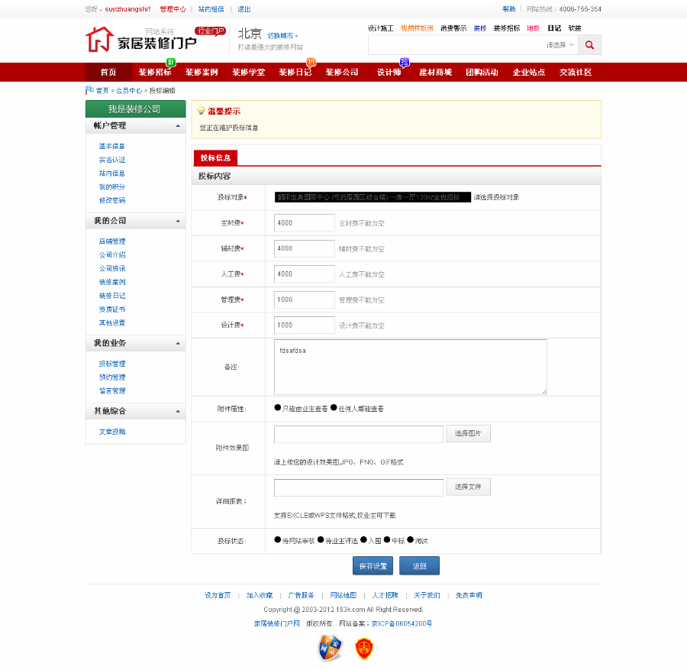687x670 pixels.
Task: Collapse the 我的公司 sidebar section
Action: click(x=178, y=221)
